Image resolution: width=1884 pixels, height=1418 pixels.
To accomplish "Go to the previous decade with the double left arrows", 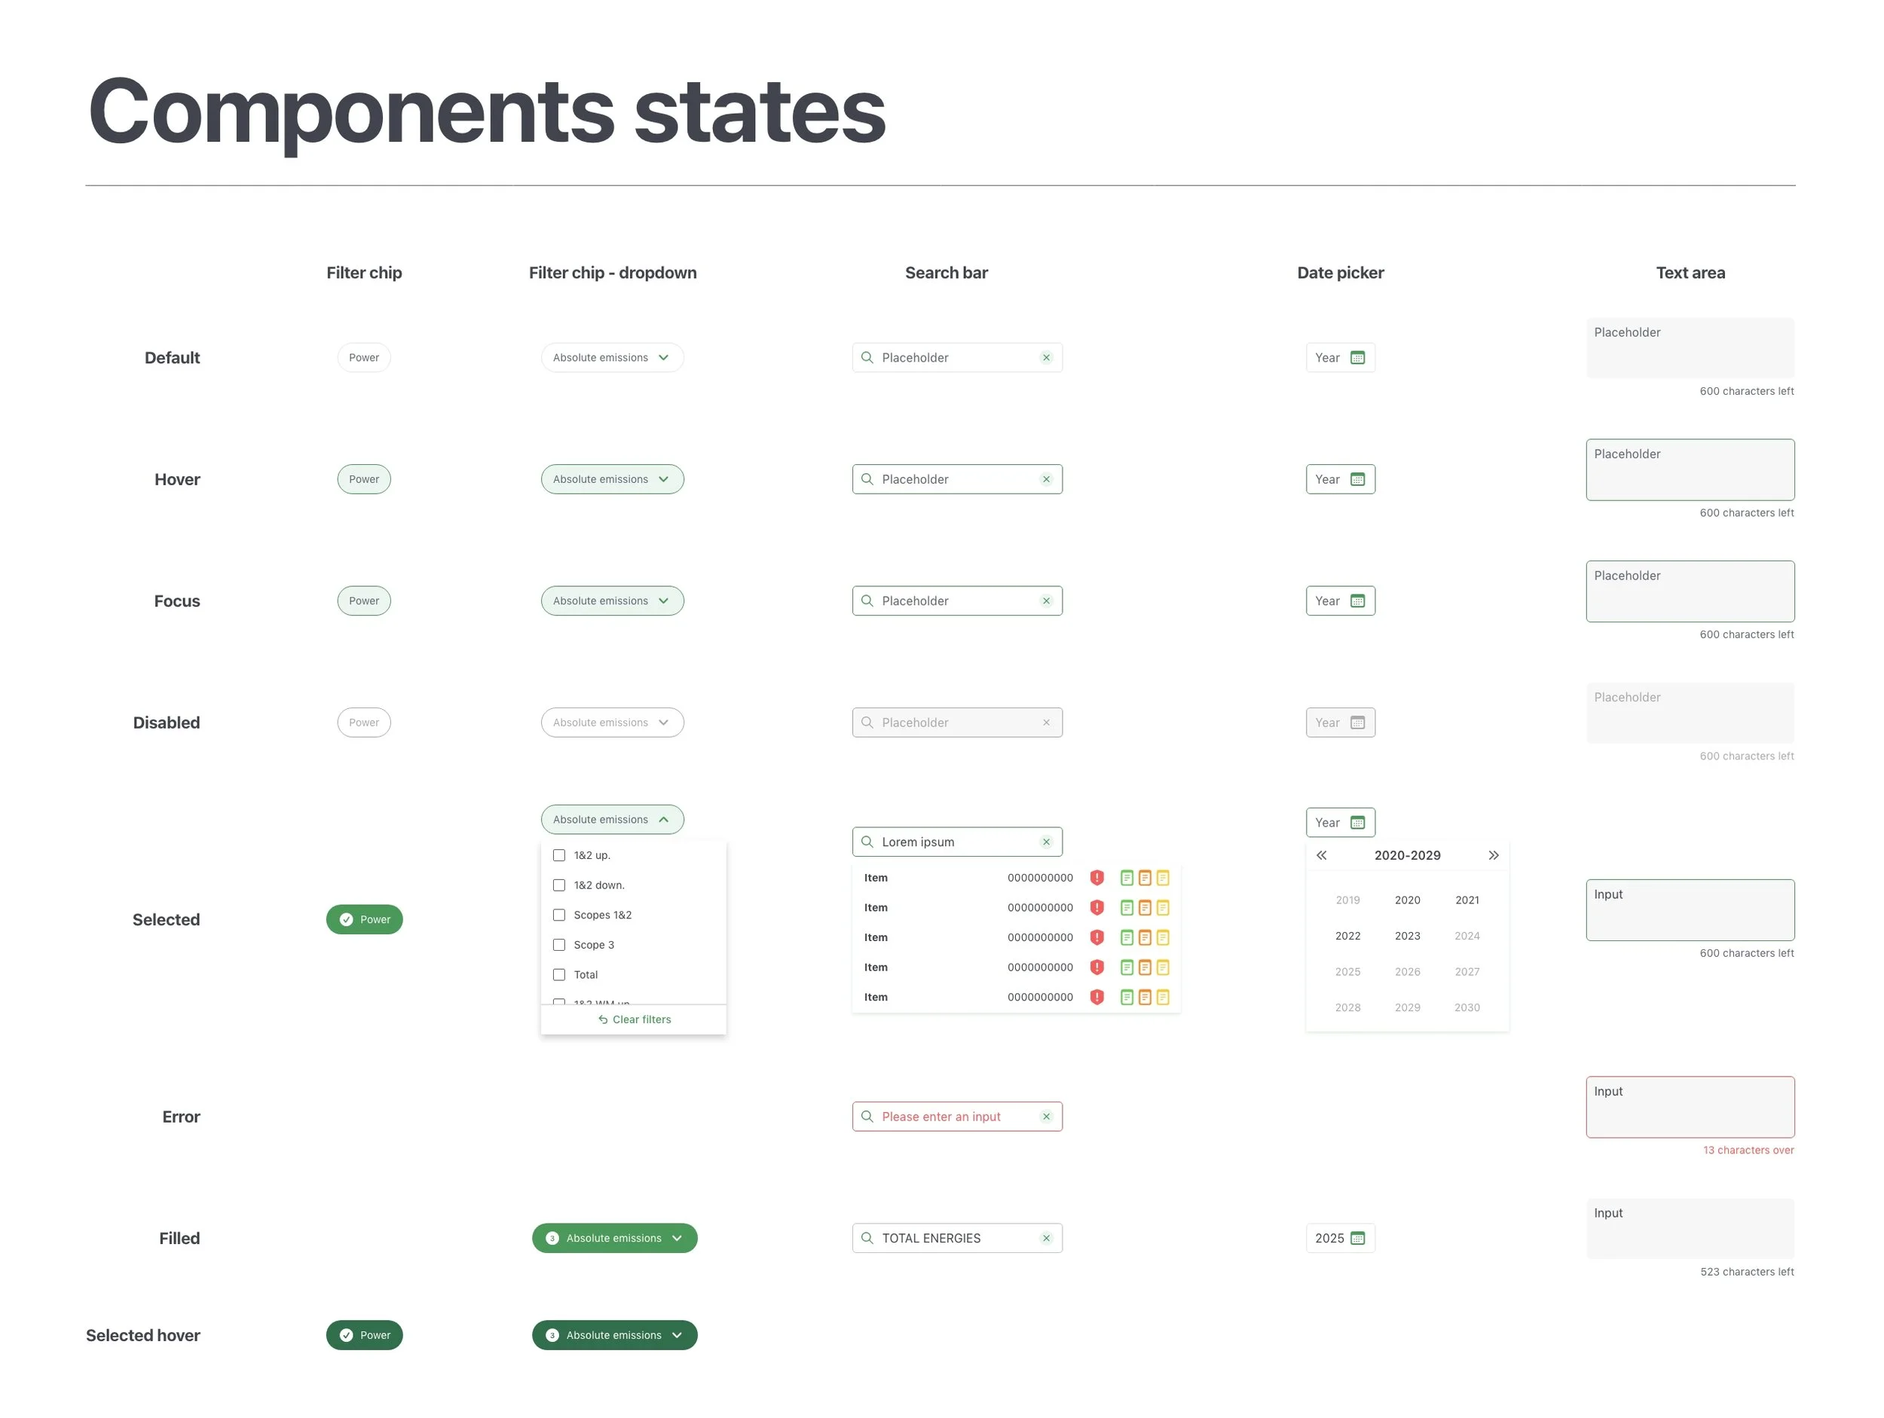I will (x=1321, y=855).
